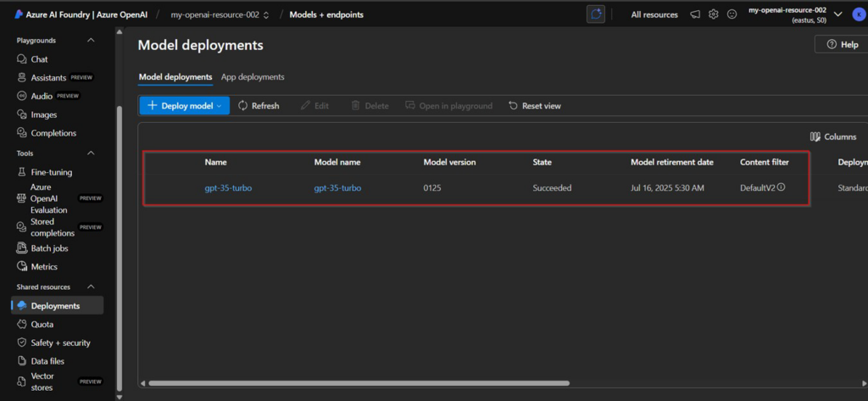Viewport: 868px width, 401px height.
Task: Click the Azure OpenAI Evaluation icon
Action: point(21,198)
